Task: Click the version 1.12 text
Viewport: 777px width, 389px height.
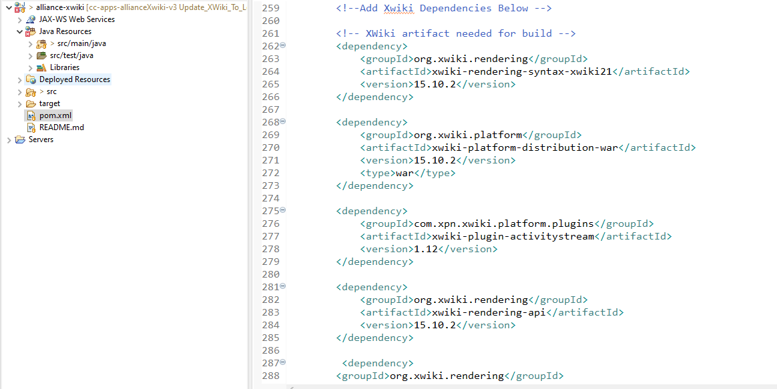Action: [426, 250]
